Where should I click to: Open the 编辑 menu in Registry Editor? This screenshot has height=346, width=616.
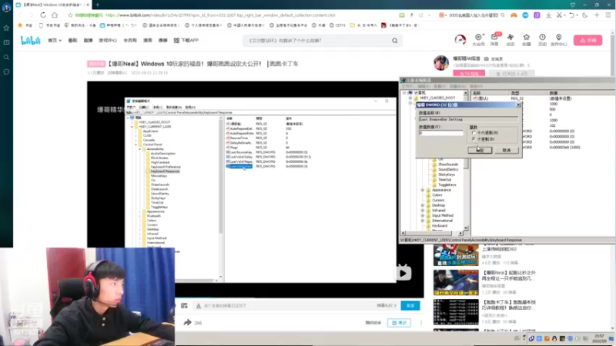coord(423,86)
